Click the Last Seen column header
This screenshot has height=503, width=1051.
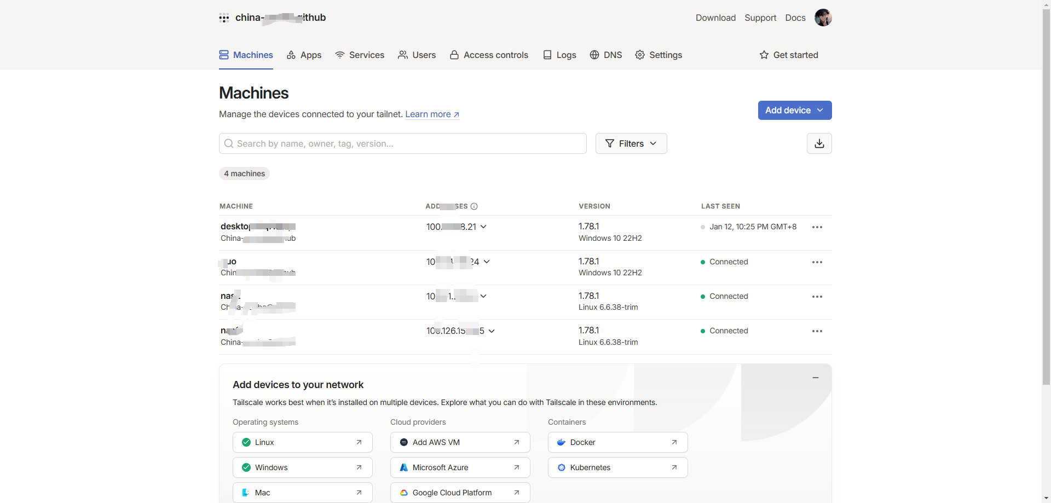(720, 206)
